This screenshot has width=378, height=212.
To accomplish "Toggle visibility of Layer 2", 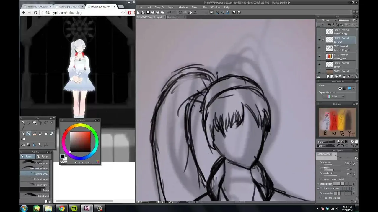I will [319, 40].
